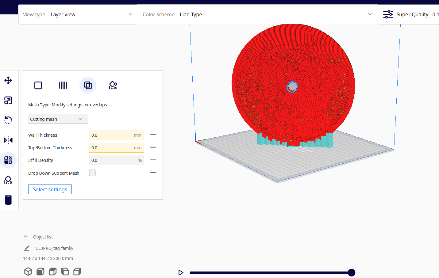Switch to top view cube icon

[53, 272]
